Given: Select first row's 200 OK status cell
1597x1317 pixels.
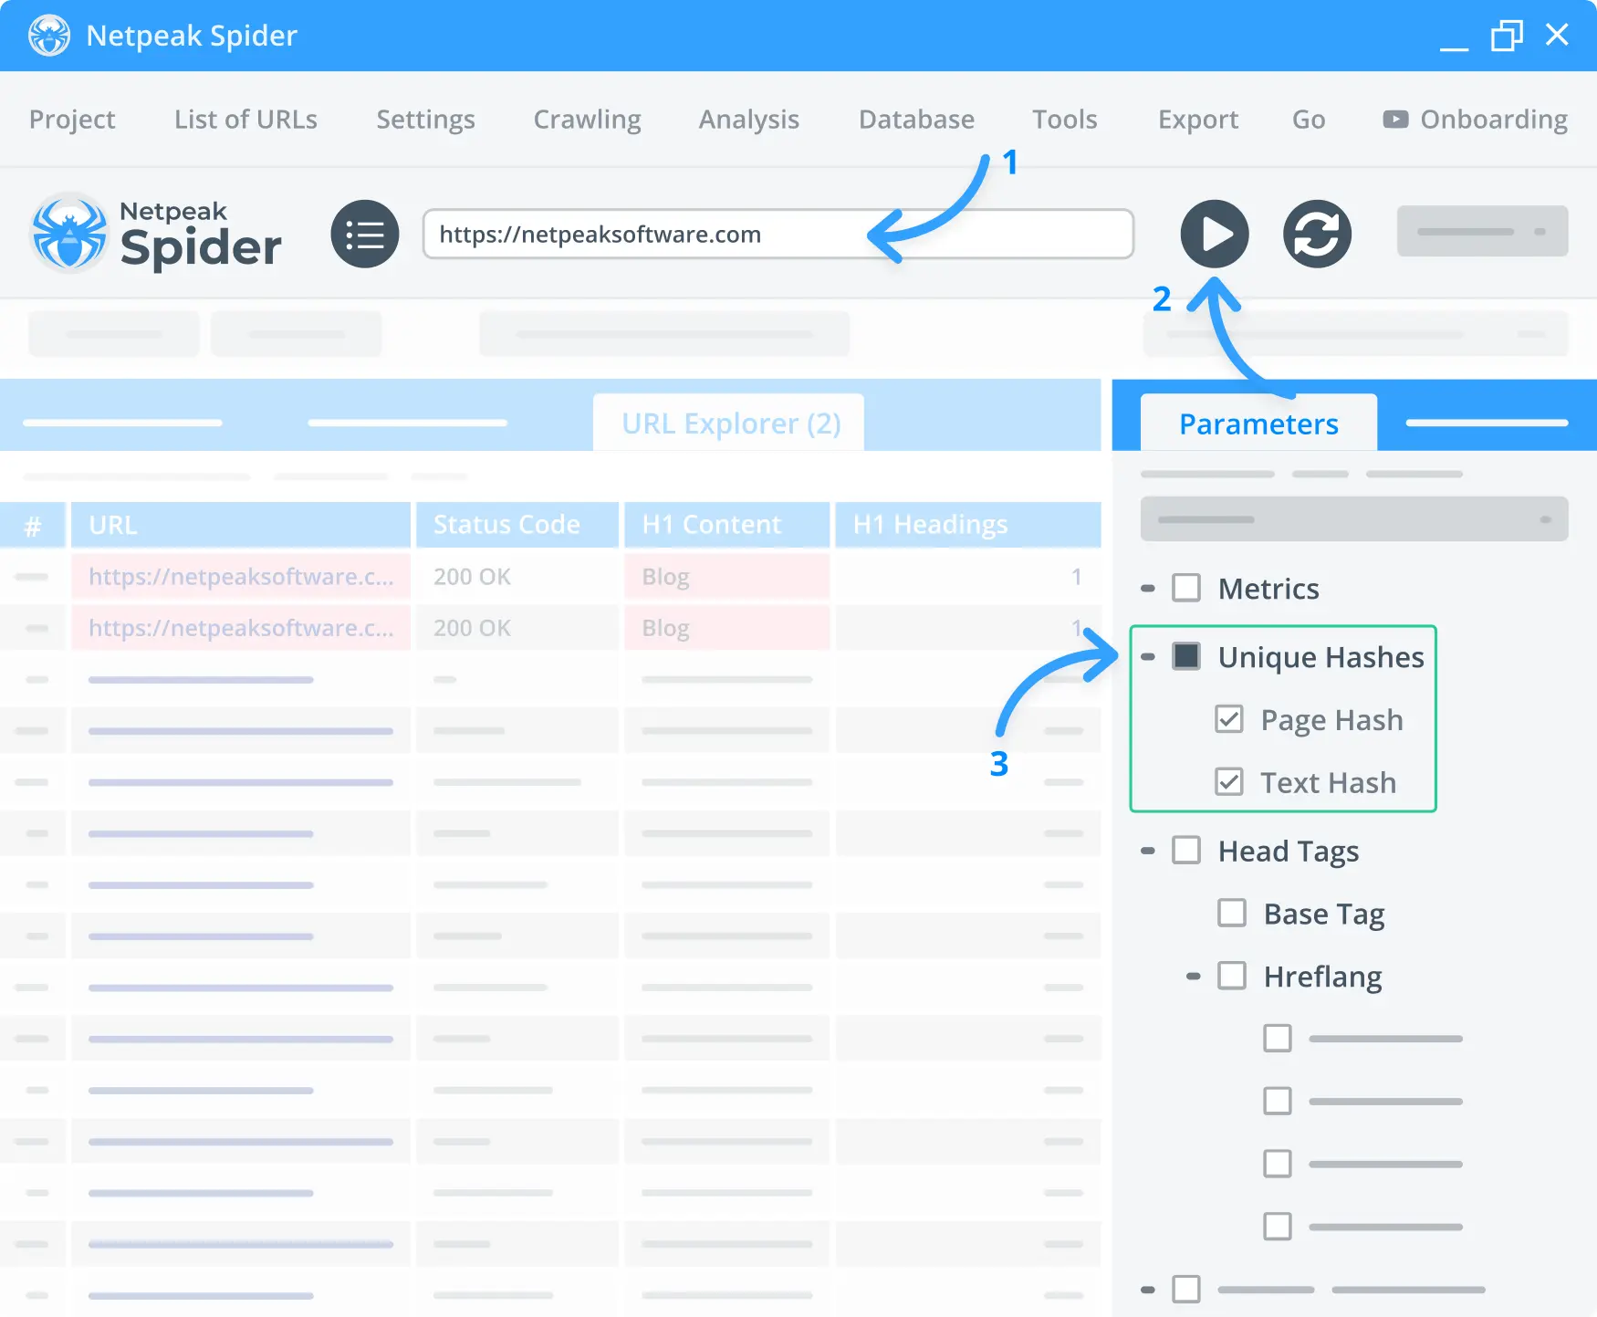Looking at the screenshot, I should point(517,577).
